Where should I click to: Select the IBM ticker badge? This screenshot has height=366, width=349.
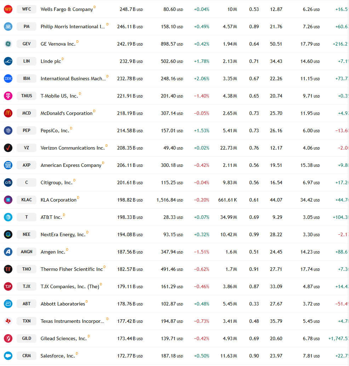click(x=27, y=79)
